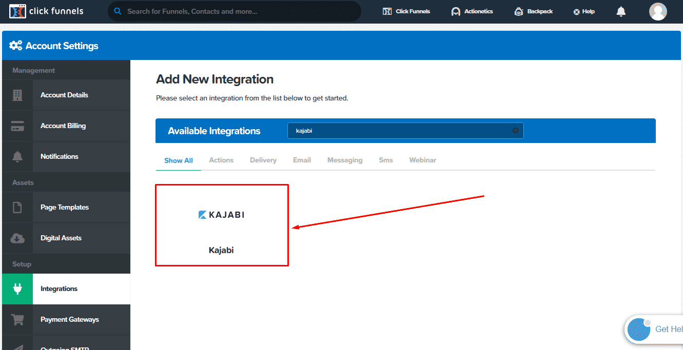683x350 pixels.
Task: Select Integrations in sidebar
Action: pyautogui.click(x=66, y=289)
